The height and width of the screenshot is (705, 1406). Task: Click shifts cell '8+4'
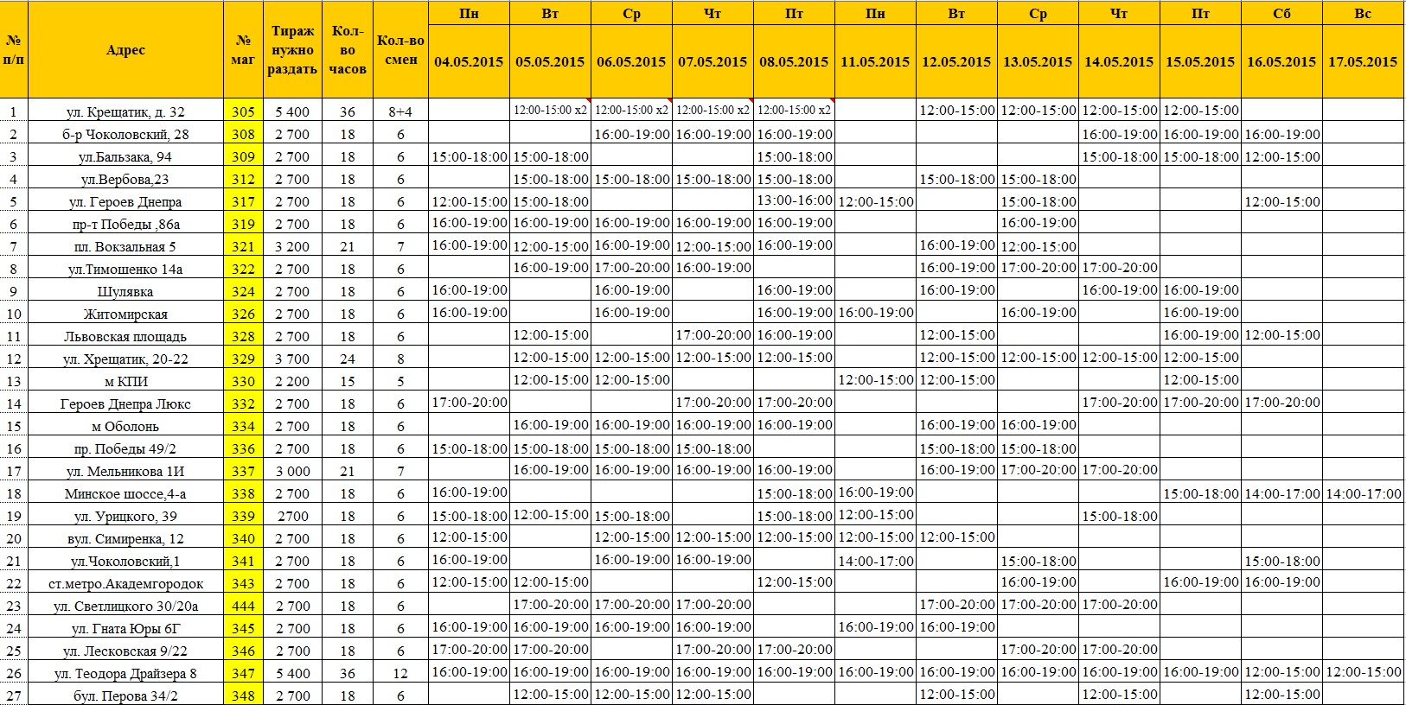(x=400, y=111)
